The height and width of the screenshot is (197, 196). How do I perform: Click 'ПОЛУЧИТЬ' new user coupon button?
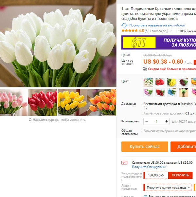[x=180, y=175]
